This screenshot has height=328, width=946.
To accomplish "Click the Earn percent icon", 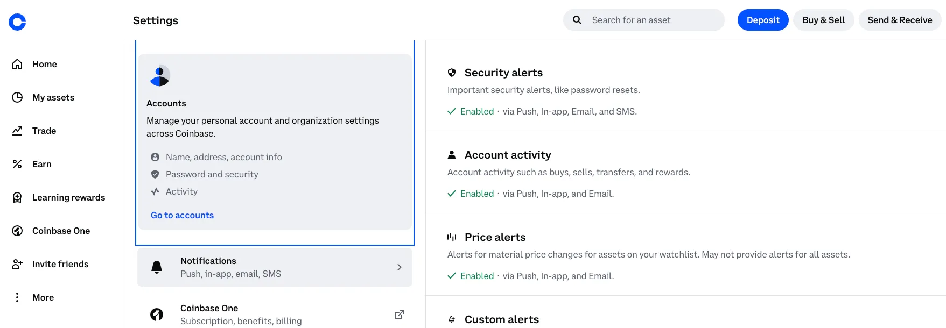I will (x=17, y=164).
